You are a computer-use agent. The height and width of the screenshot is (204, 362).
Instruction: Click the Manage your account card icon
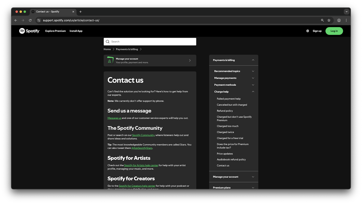(x=110, y=60)
